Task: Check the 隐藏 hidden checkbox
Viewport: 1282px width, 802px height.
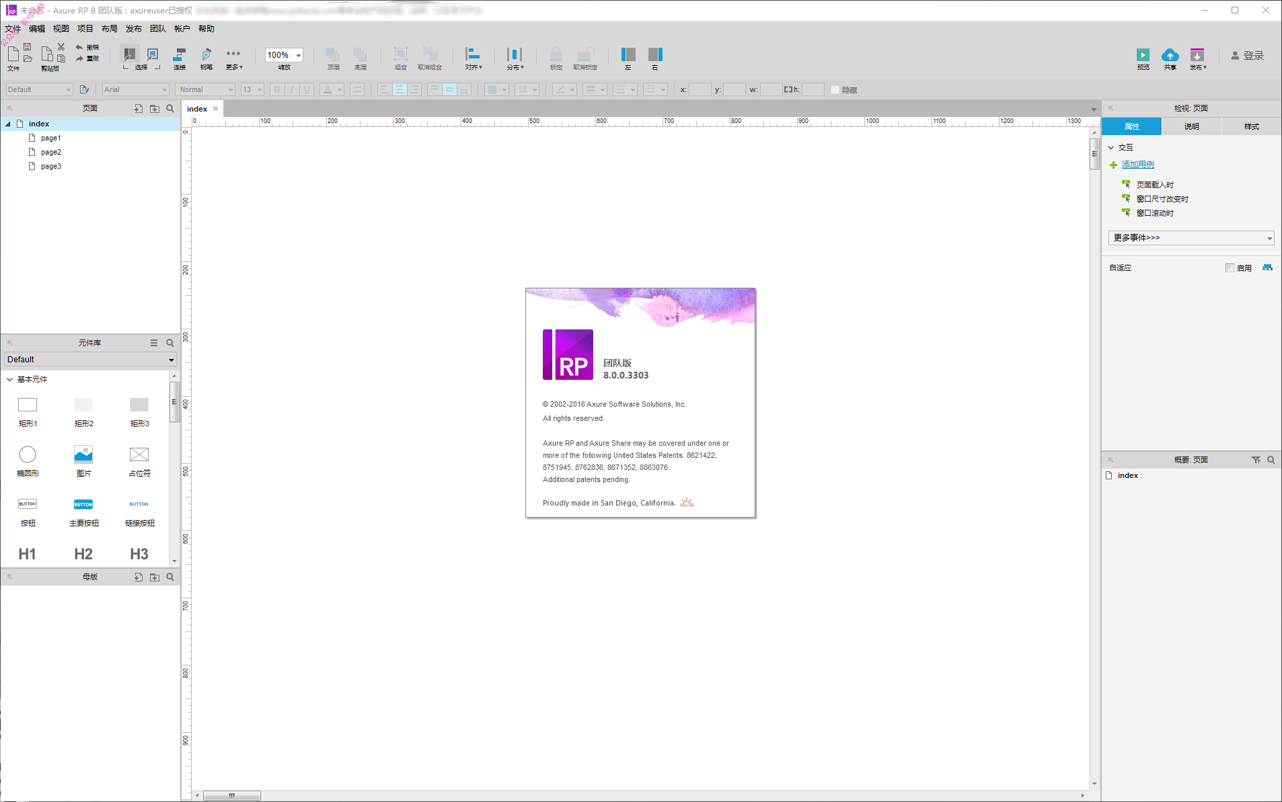Action: pos(835,90)
